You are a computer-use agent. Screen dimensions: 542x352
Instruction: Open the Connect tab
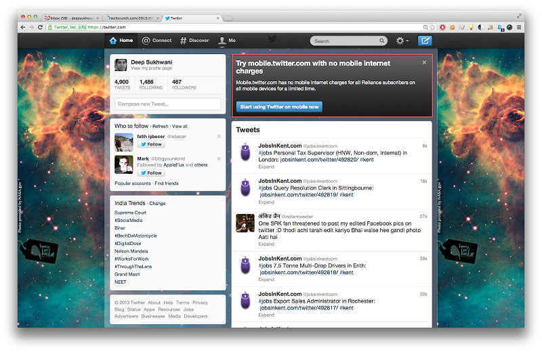(x=157, y=41)
